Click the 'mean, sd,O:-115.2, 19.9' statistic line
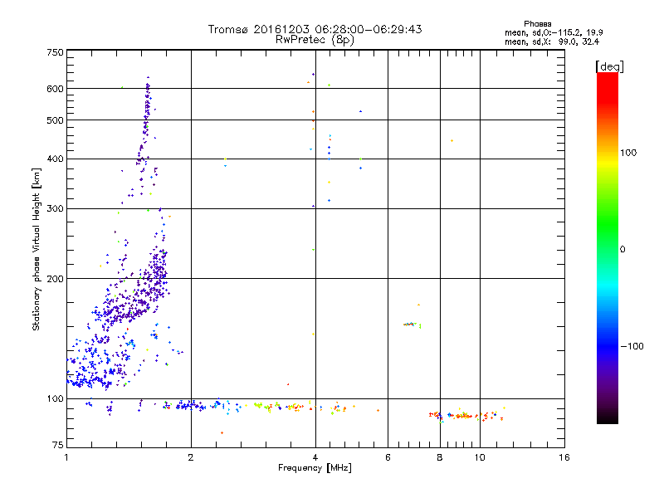664x498 pixels. click(x=554, y=32)
